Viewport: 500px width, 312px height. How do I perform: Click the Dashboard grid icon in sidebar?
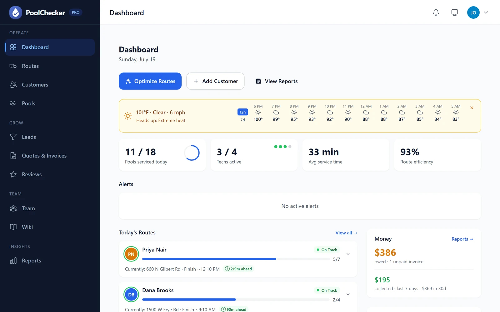13,47
